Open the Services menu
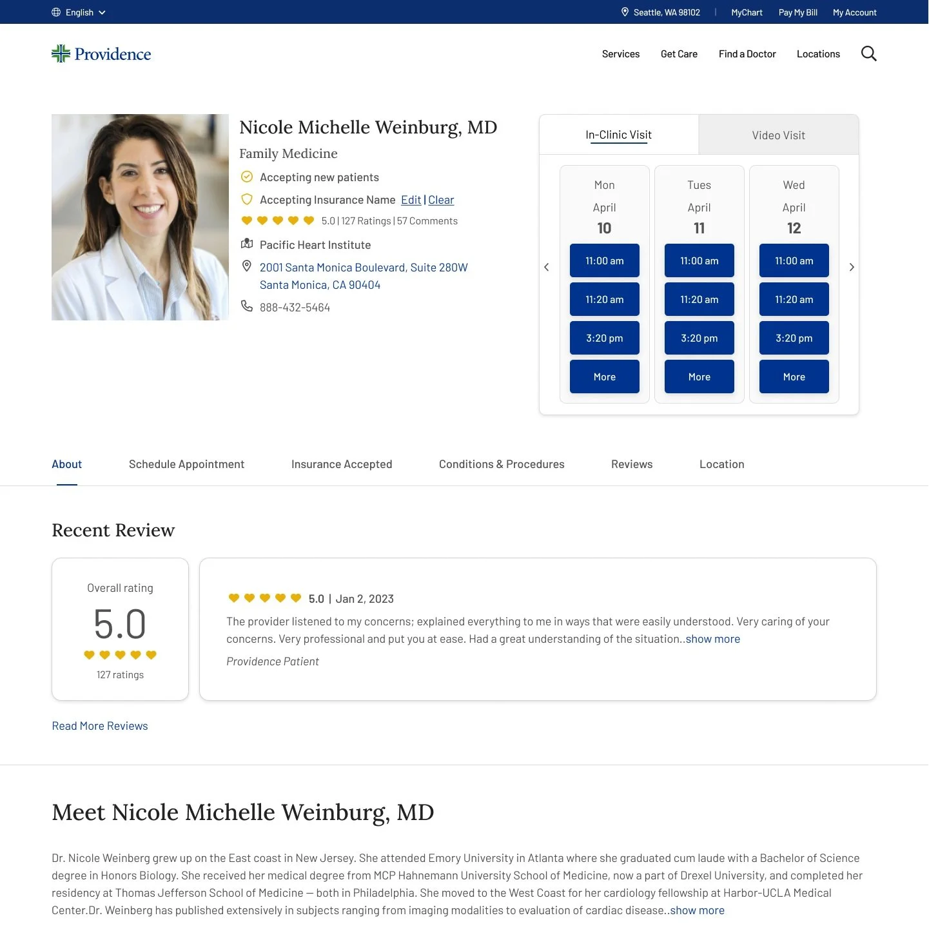The image size is (929, 929). (621, 54)
